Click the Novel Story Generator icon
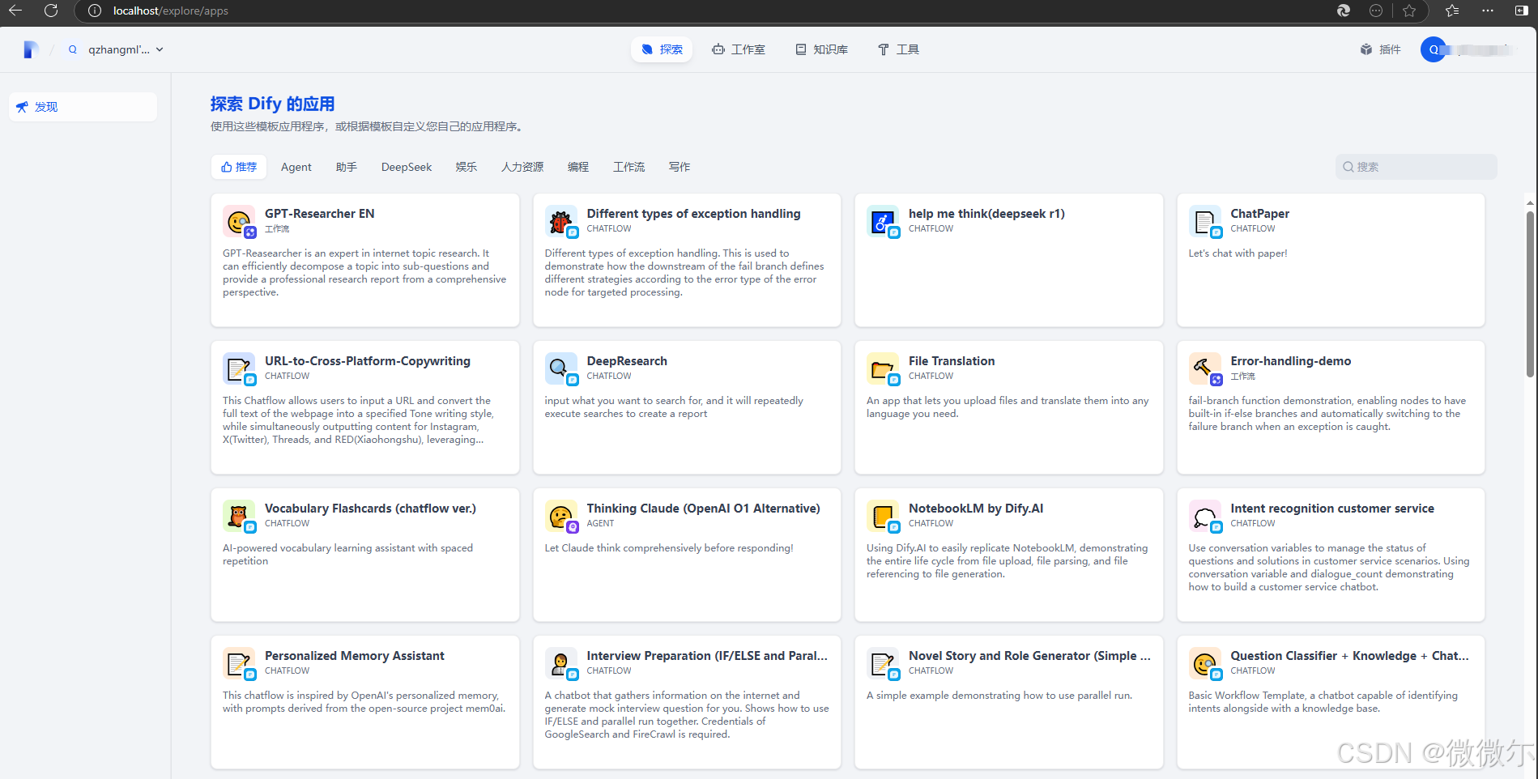Screen dimensions: 1538x779 [883, 663]
